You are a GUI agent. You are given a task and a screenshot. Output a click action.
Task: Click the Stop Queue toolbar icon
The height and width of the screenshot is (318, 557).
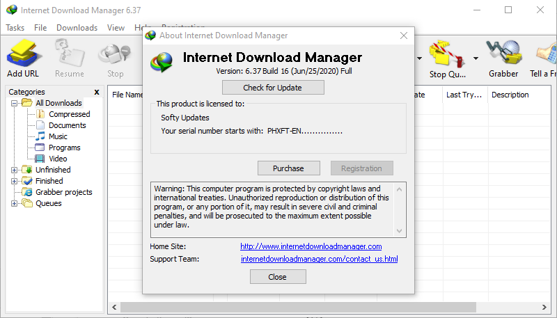point(447,54)
